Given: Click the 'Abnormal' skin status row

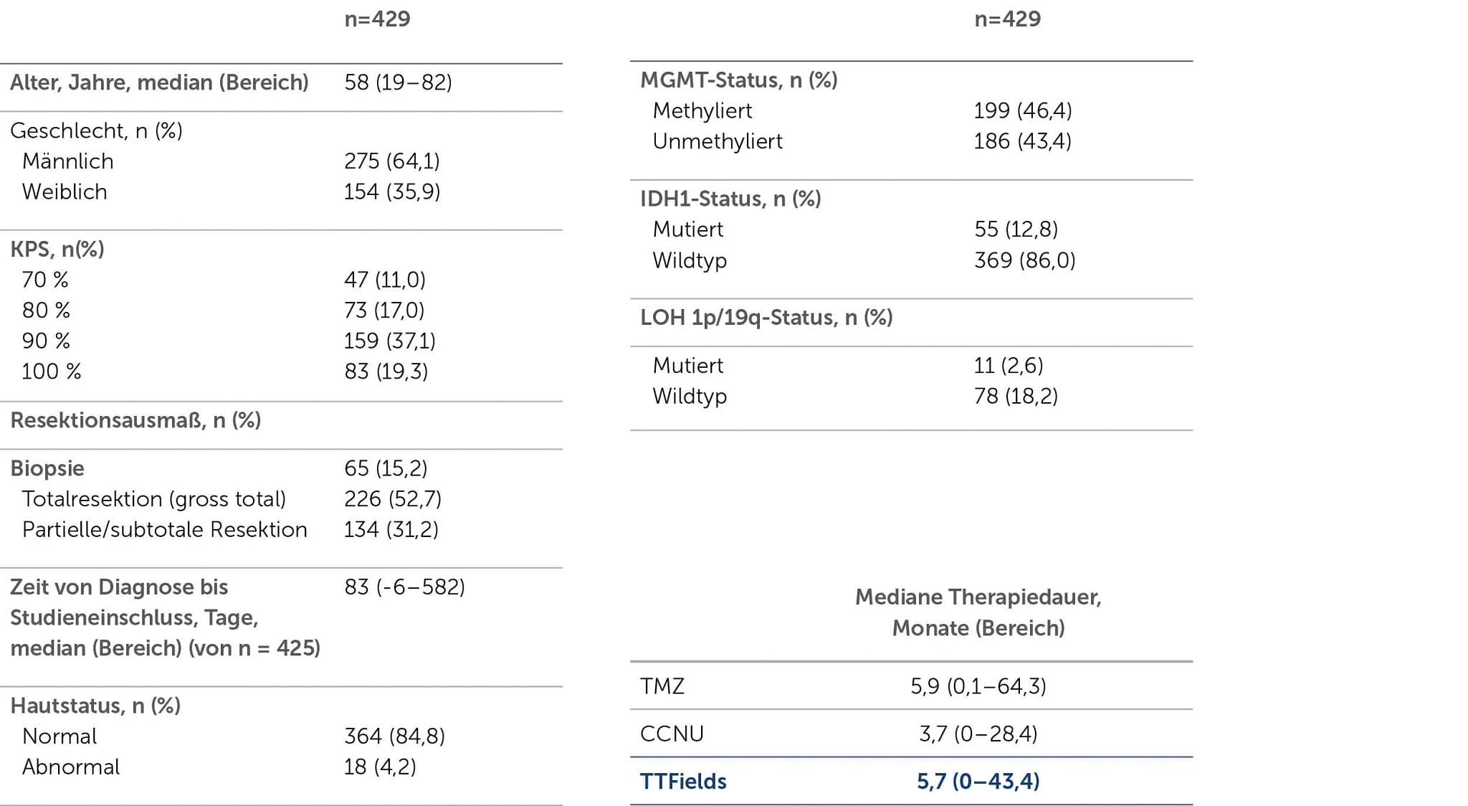Looking at the screenshot, I should tap(71, 767).
